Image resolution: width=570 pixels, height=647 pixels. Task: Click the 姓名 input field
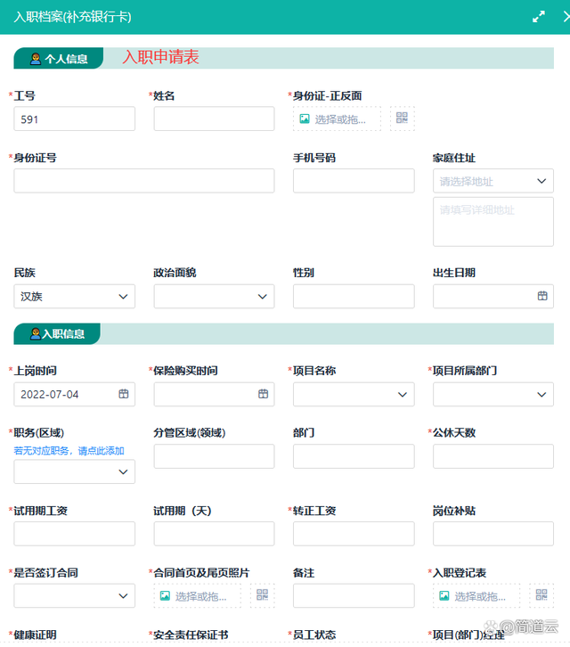pyautogui.click(x=214, y=119)
